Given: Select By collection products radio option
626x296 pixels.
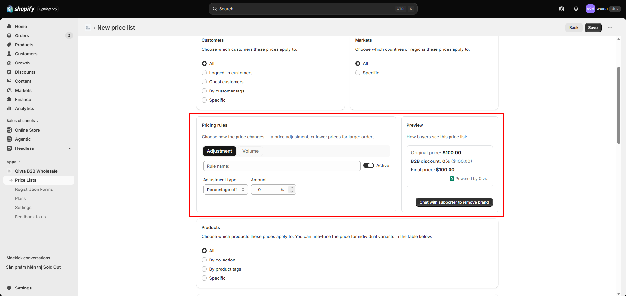Looking at the screenshot, I should click(204, 260).
